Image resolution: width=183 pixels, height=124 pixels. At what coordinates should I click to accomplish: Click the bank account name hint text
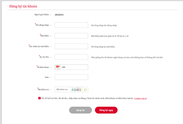[x=127, y=57]
